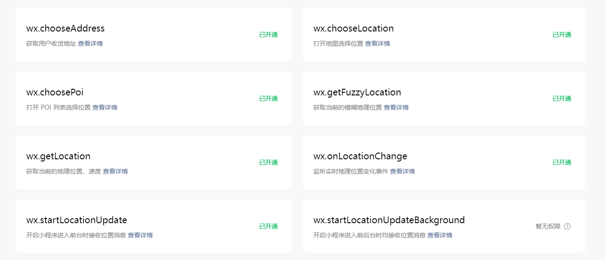Select the wx.chooseAddress card title

tap(65, 28)
